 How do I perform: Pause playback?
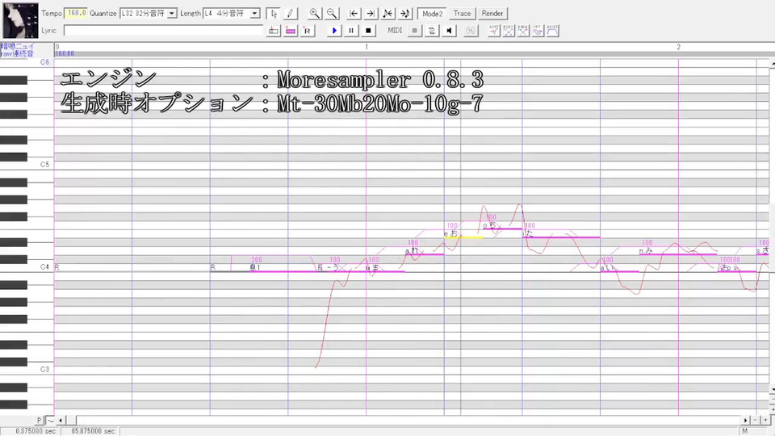(351, 31)
